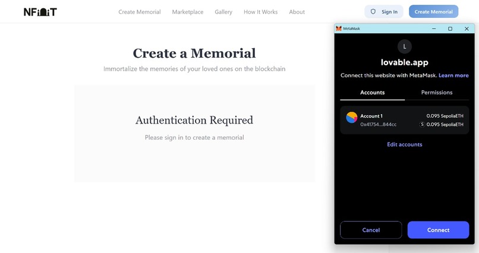Click the Account 1 avatar icon
The width and height of the screenshot is (479, 253).
pyautogui.click(x=352, y=118)
